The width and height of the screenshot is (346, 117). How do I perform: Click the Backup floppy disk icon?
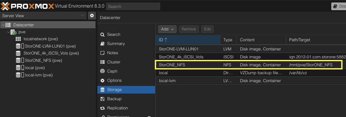102,99
